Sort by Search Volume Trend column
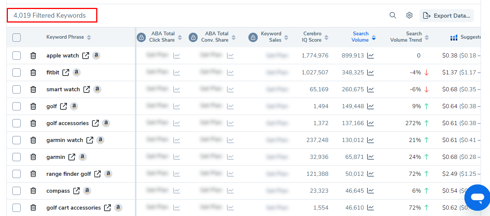 pyautogui.click(x=426, y=38)
